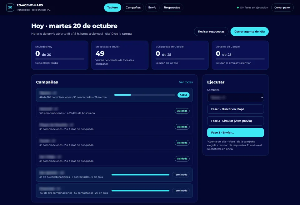Screen dimensions: 300x205
Task: Click the Detalles de Google card
Action: click(240, 55)
